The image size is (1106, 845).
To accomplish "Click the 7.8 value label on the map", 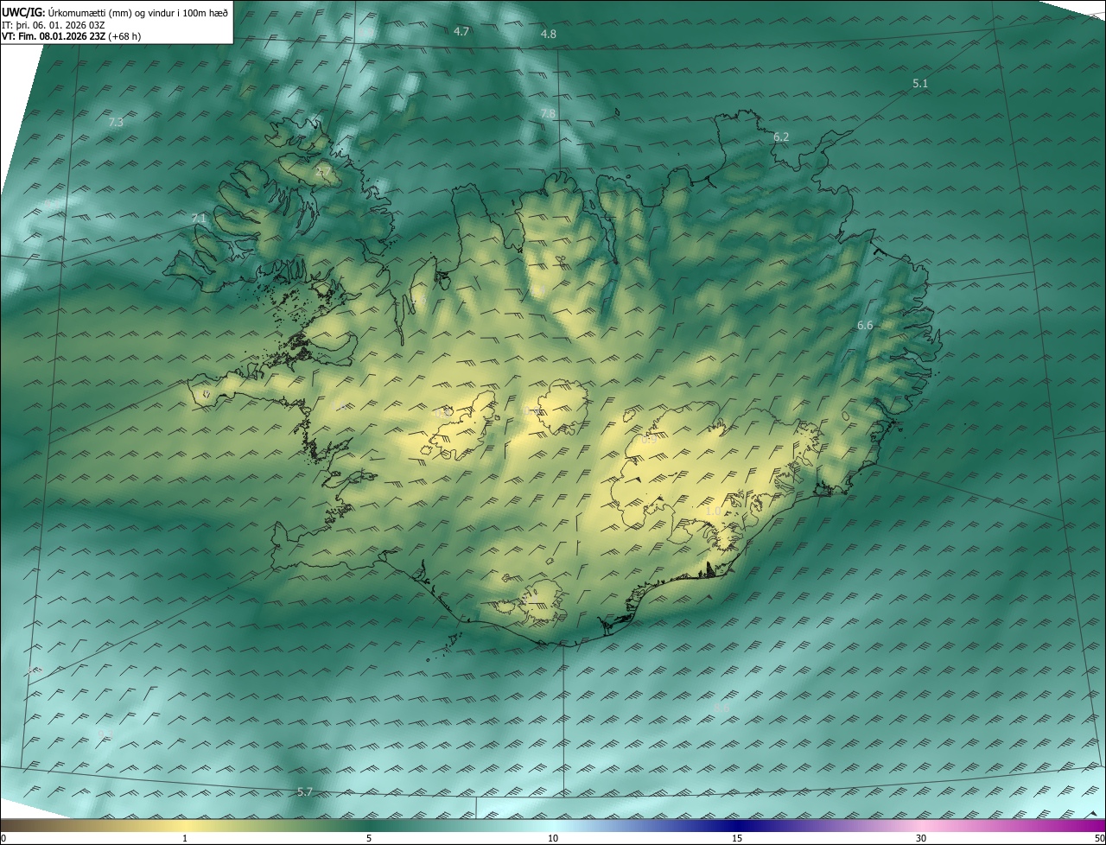I will 548,114.
